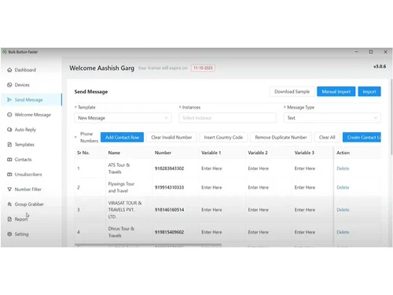Click the app logo in title bar

5,52
